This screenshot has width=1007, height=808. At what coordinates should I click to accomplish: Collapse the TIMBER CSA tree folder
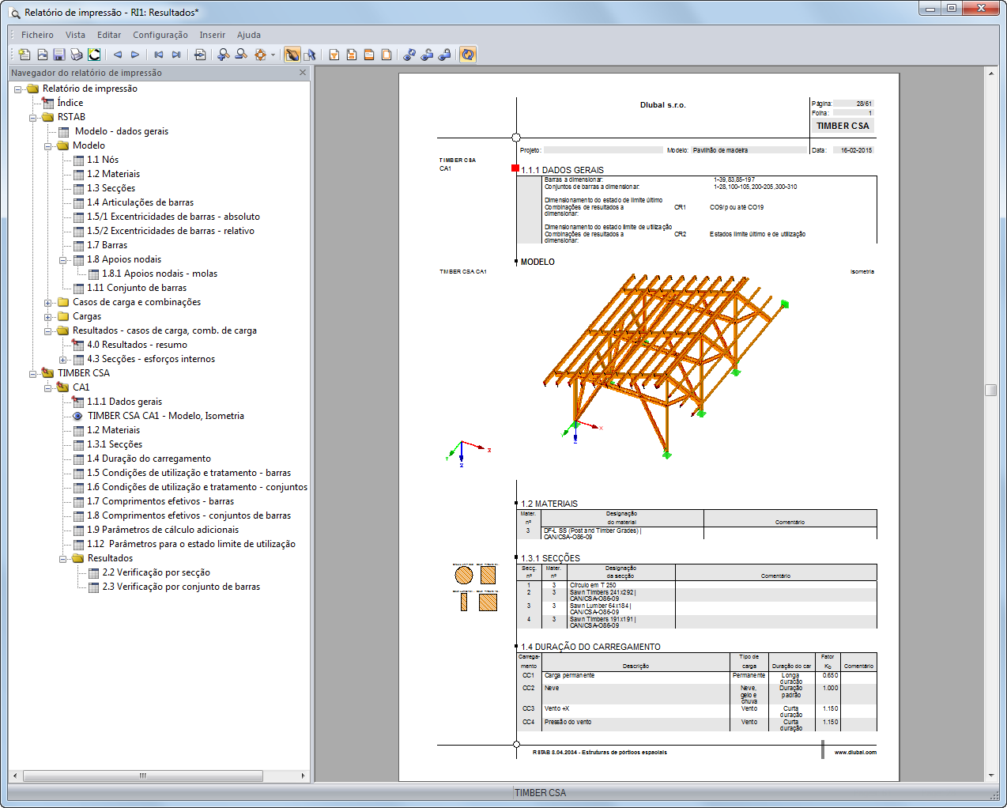pos(33,373)
